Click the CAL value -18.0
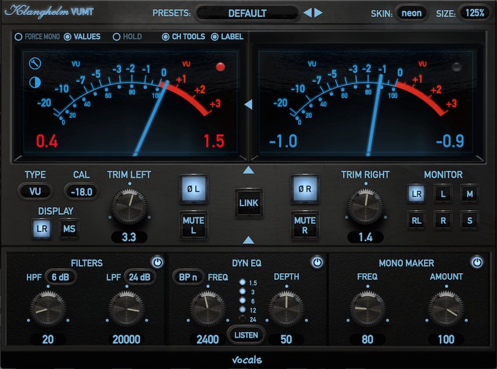The width and height of the screenshot is (497, 369). pyautogui.click(x=81, y=192)
